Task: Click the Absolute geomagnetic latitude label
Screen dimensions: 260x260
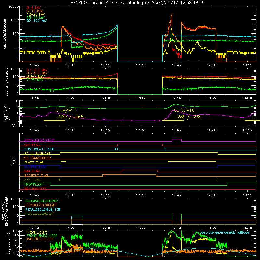Action: (x=225, y=232)
